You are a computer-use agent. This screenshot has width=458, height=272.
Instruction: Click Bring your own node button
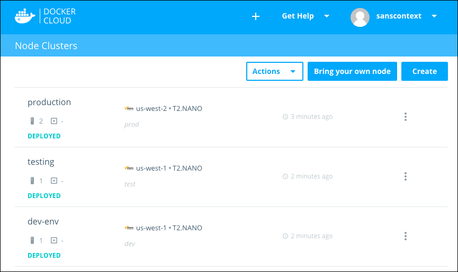click(352, 71)
